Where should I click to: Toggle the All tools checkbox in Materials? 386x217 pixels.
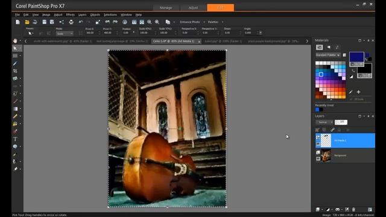click(351, 99)
